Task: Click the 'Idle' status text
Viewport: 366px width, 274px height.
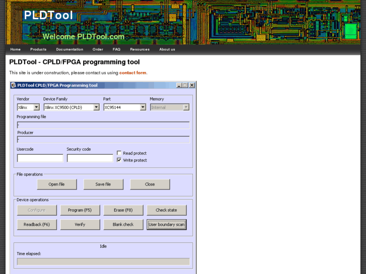Action: pos(103,246)
